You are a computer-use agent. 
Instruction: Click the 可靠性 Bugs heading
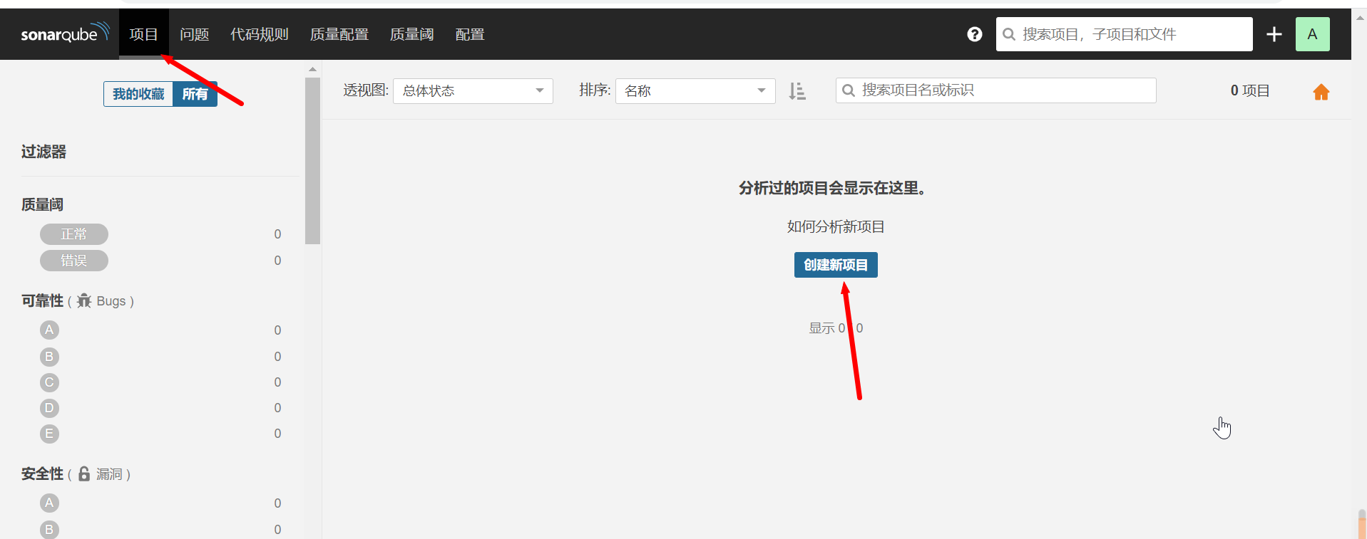[x=78, y=301]
